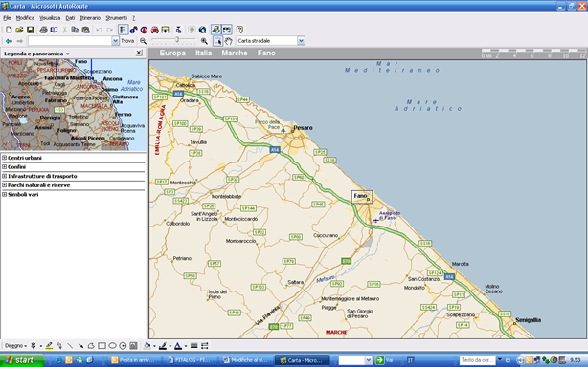Toggle the location sensor toolbar button
Screen dimensions: 588x367
(x=227, y=30)
